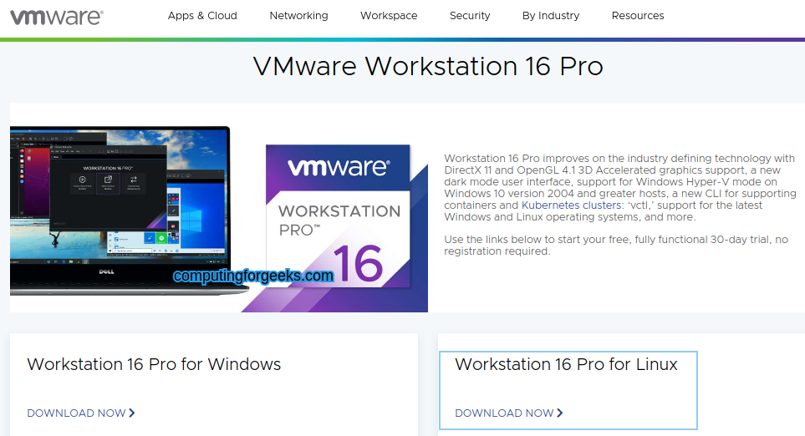Open the By Industry menu

pyautogui.click(x=551, y=16)
